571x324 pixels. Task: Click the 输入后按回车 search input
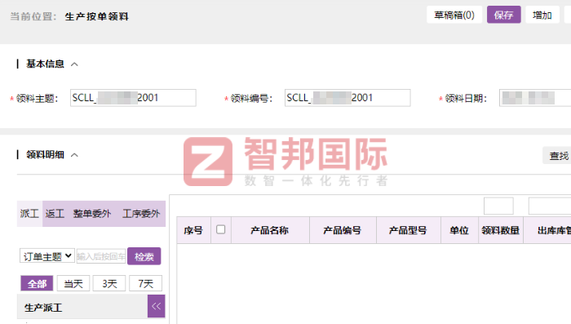point(101,256)
